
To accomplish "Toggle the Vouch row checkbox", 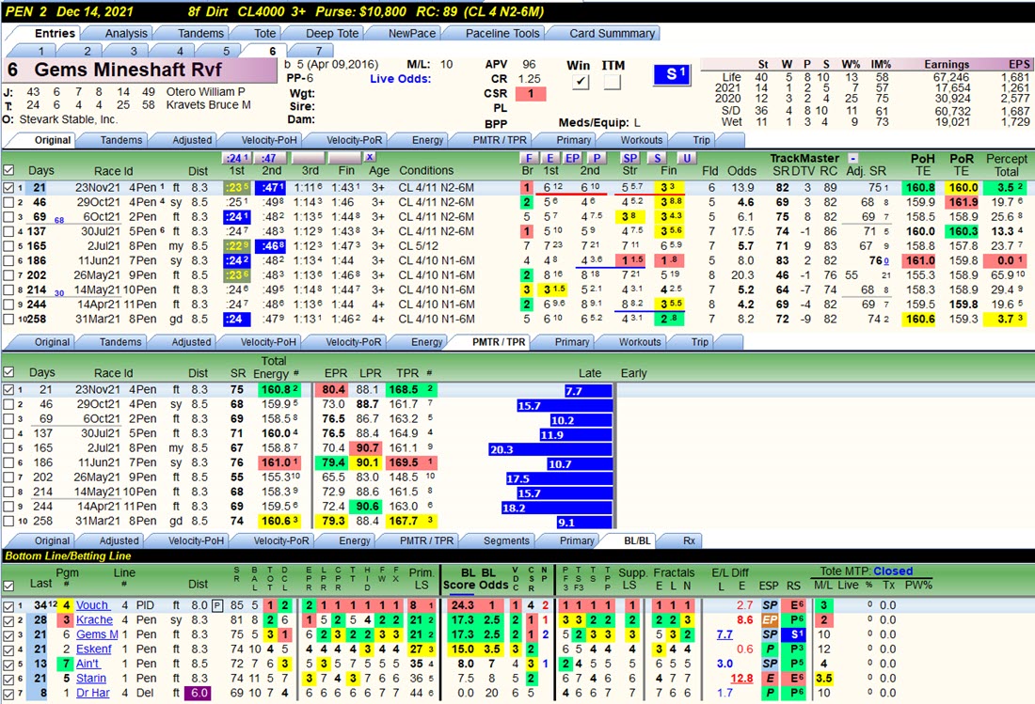I will [8, 606].
